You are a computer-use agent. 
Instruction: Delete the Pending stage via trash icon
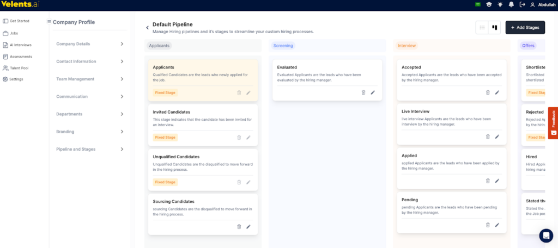[488, 225]
